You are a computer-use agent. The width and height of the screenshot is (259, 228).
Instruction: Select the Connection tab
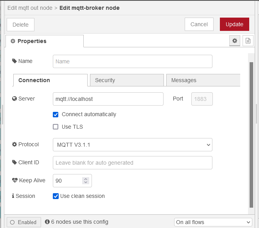(50, 80)
